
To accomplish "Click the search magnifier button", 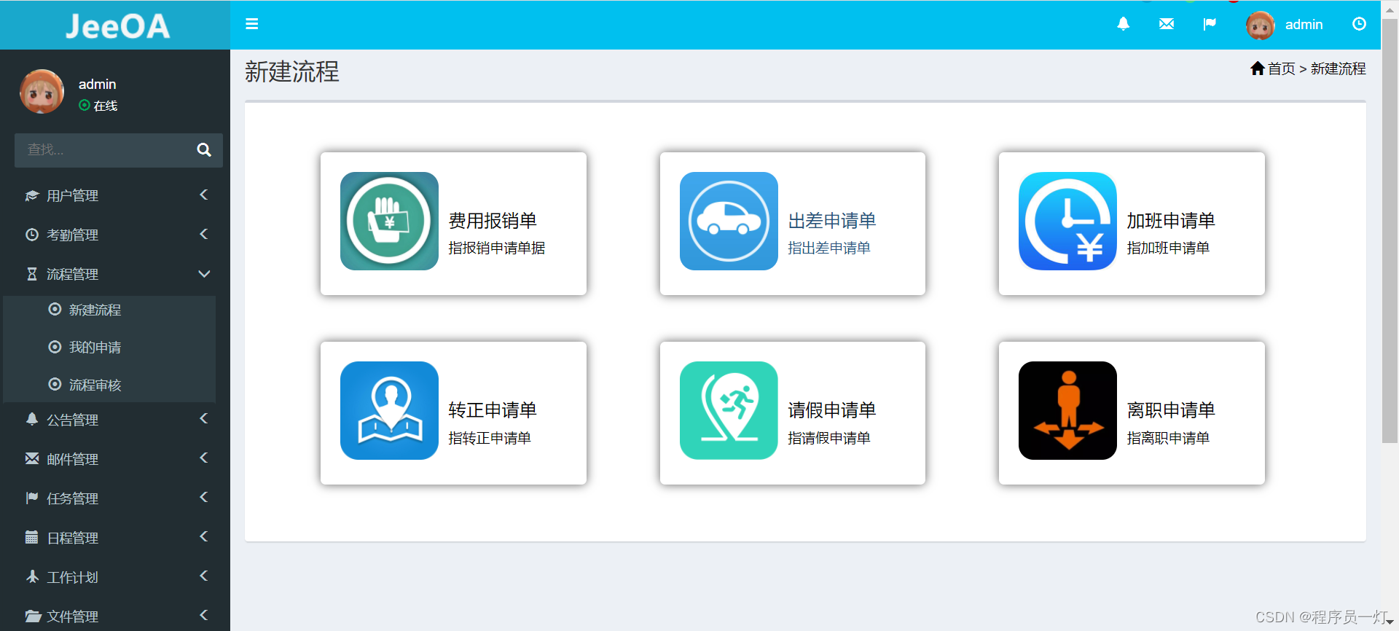I will click(204, 149).
